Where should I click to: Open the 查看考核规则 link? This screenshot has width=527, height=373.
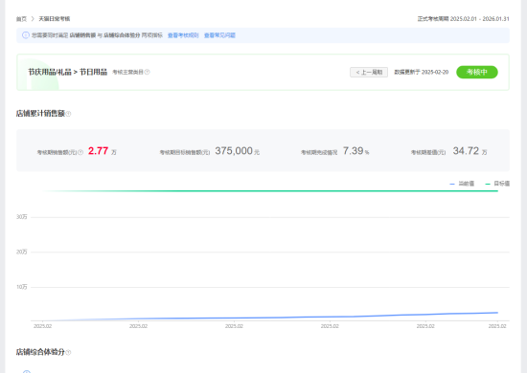pyautogui.click(x=183, y=35)
